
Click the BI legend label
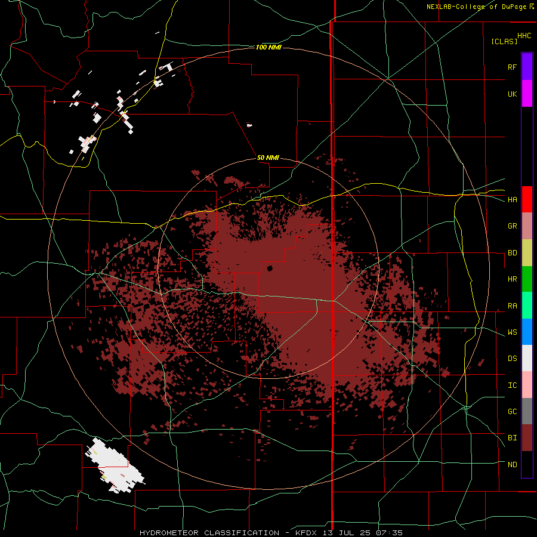(x=512, y=438)
